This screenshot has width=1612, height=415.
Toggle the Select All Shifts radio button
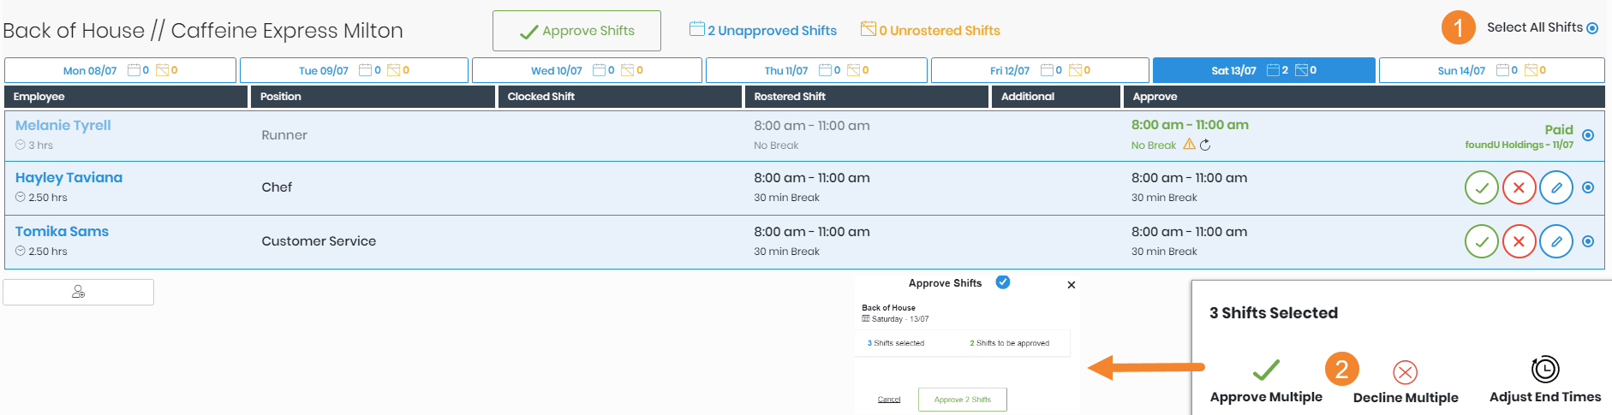tap(1592, 28)
